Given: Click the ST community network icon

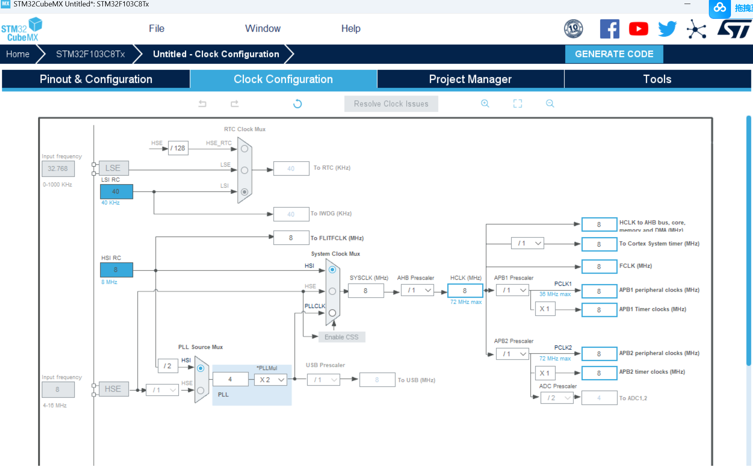Looking at the screenshot, I should pyautogui.click(x=696, y=29).
